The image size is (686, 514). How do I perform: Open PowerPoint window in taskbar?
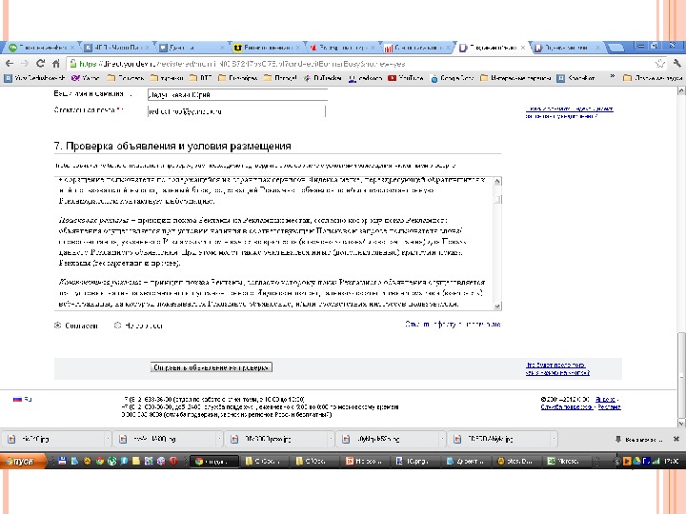tap(366, 461)
